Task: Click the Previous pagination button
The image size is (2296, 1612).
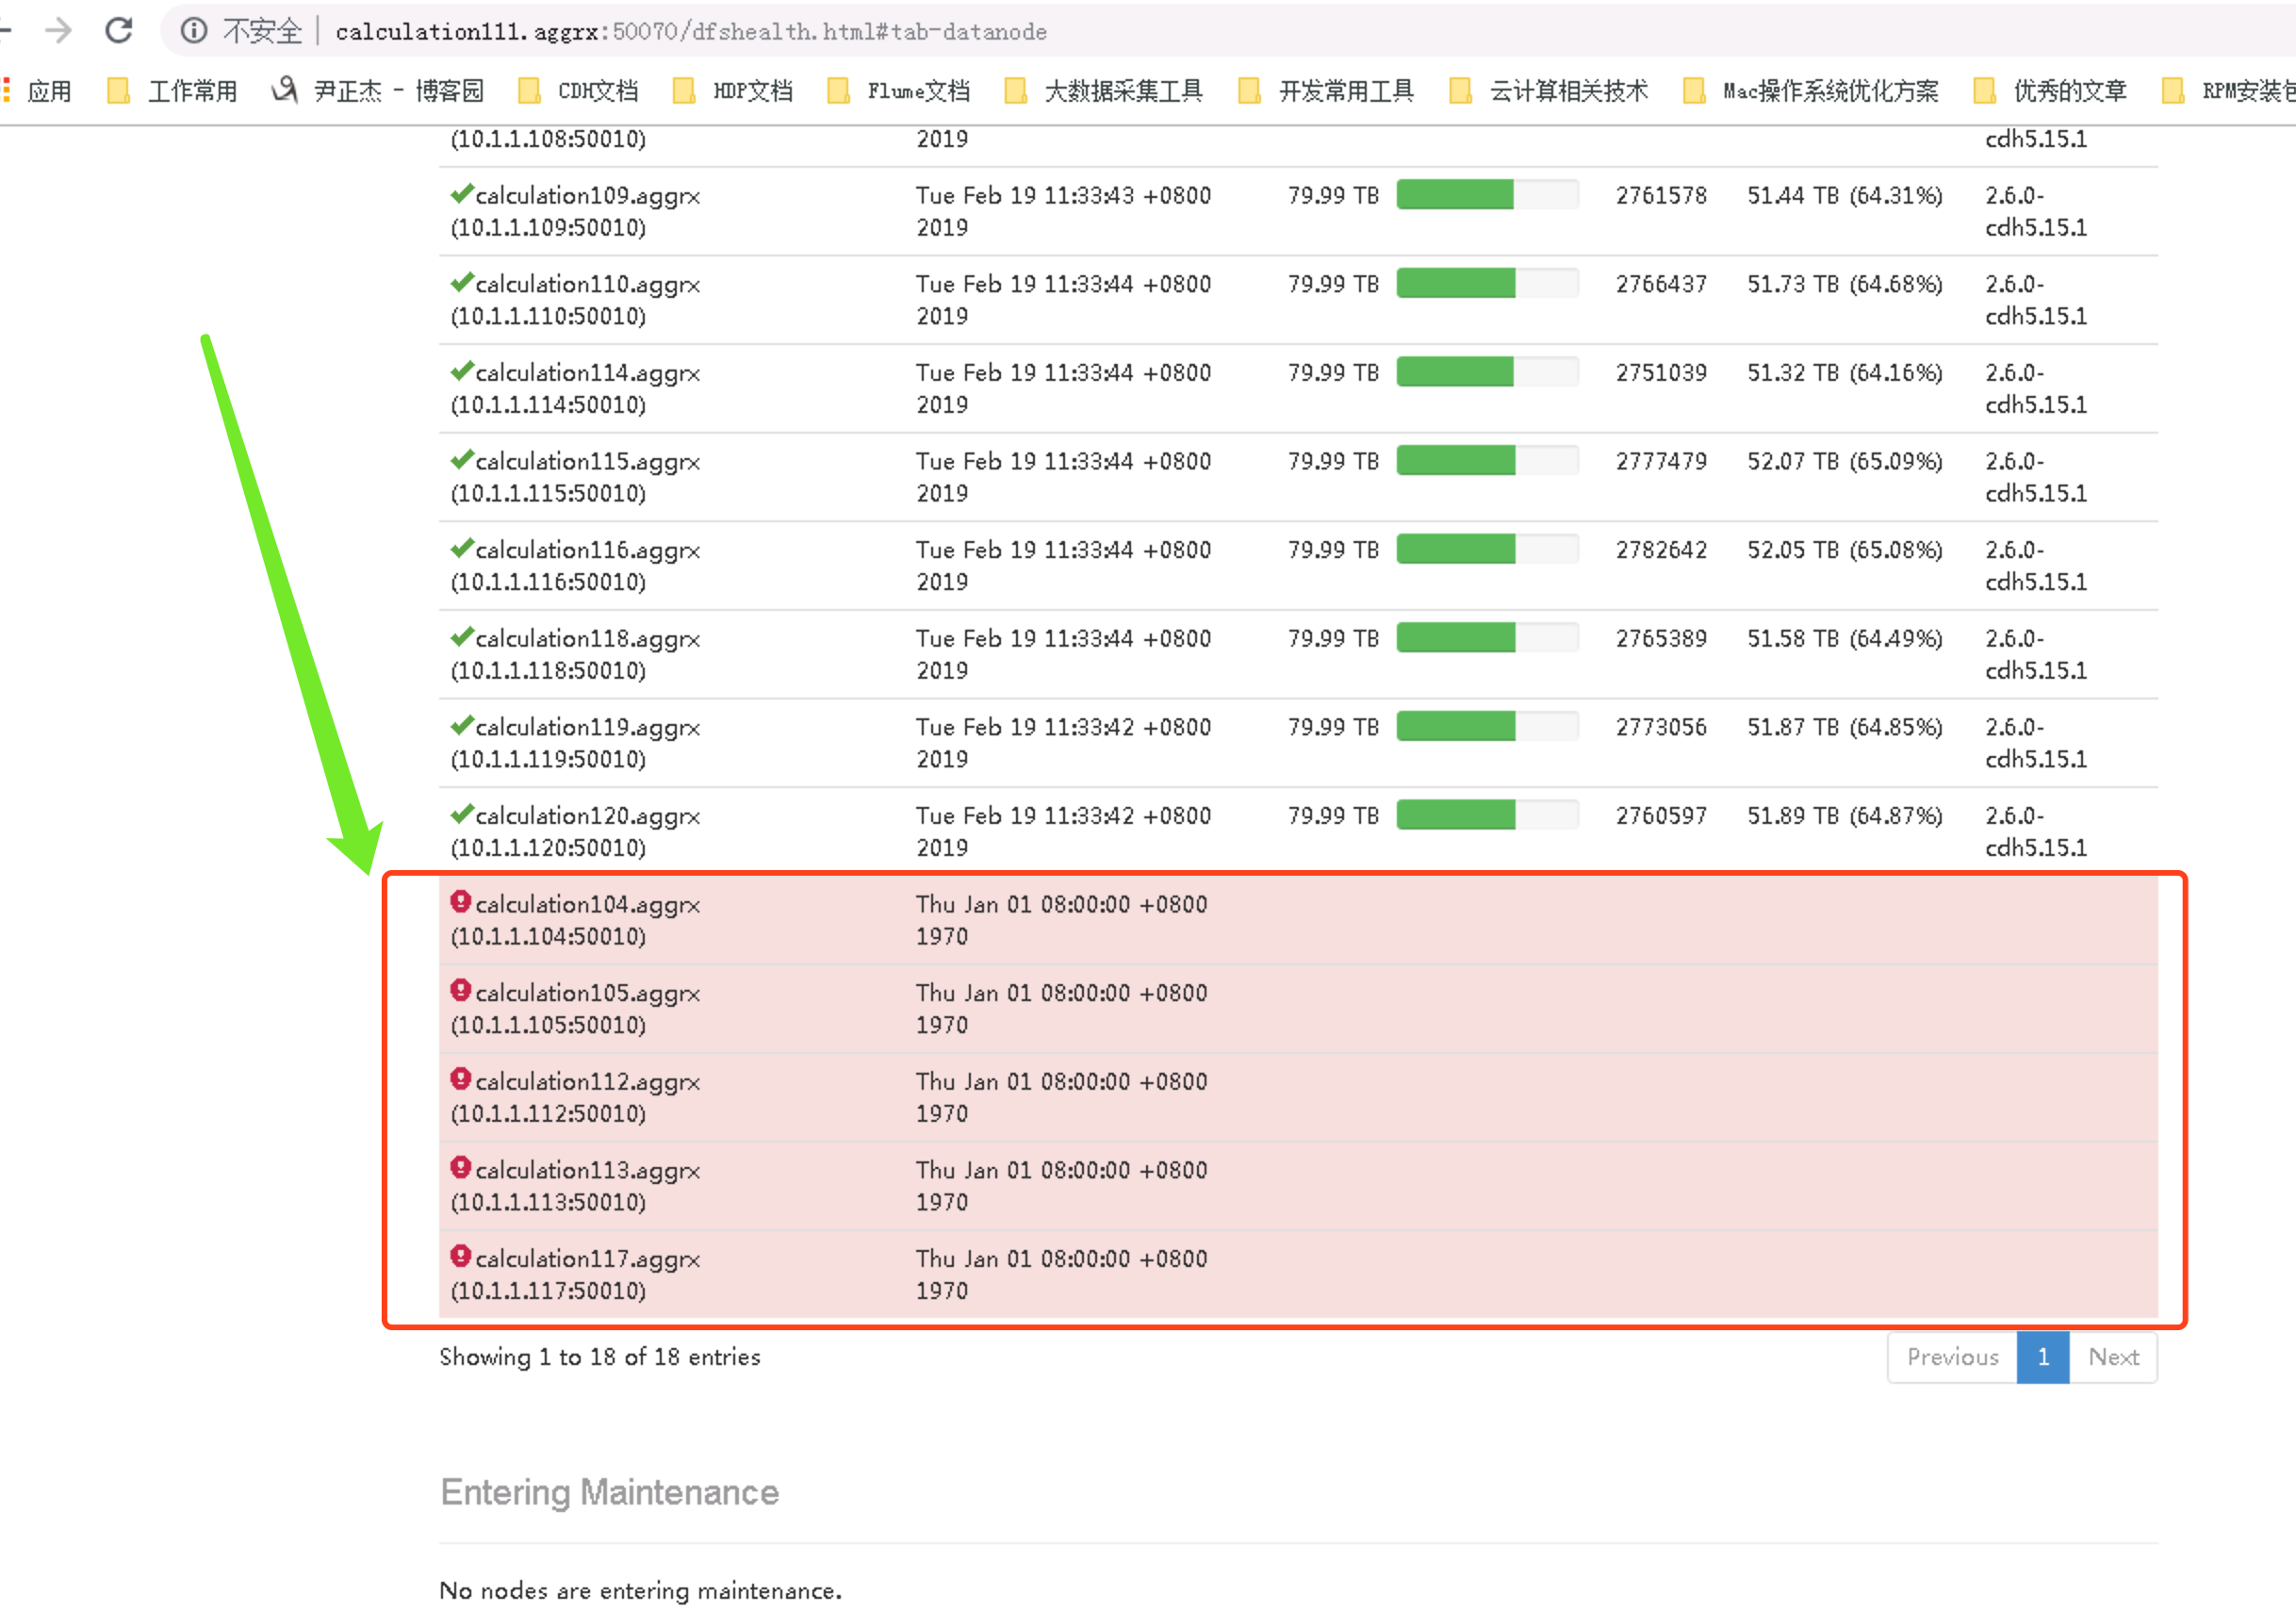Action: click(x=1952, y=1357)
